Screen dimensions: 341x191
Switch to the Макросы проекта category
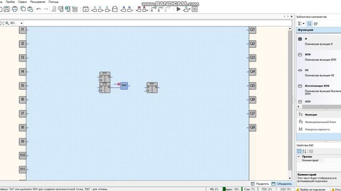click(x=319, y=129)
